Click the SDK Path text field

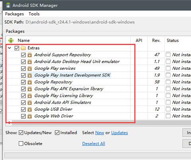click(x=80, y=22)
